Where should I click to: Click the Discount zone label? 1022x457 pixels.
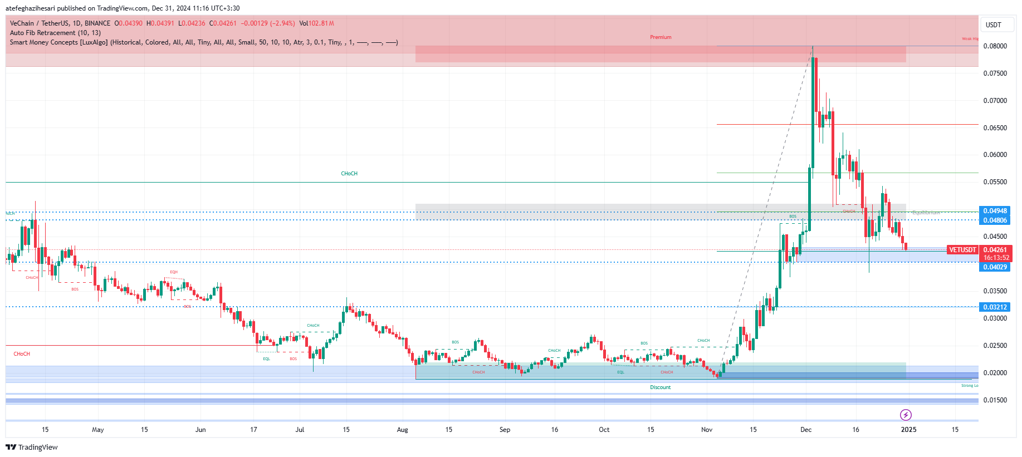pos(660,387)
